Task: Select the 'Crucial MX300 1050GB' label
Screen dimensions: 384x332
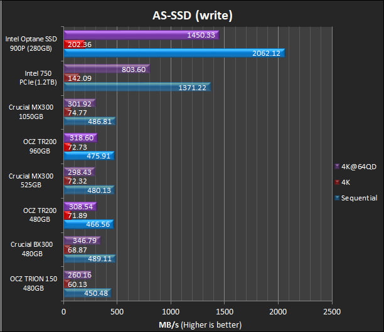Action: coord(31,112)
